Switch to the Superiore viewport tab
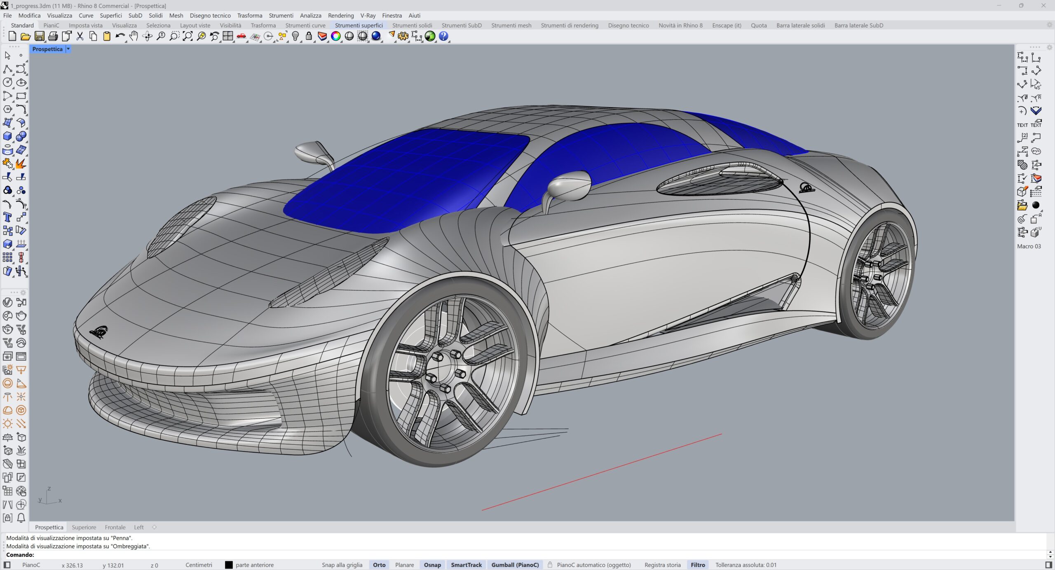 pos(84,527)
